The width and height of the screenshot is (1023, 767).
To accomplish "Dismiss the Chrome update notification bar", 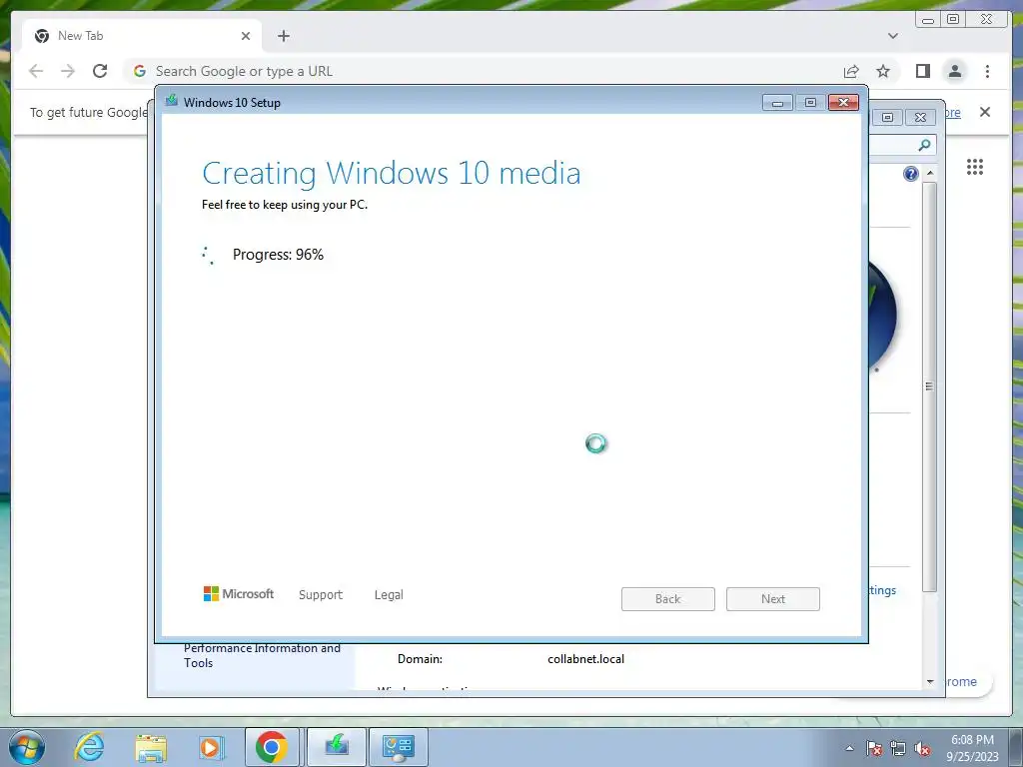I will pos(985,112).
